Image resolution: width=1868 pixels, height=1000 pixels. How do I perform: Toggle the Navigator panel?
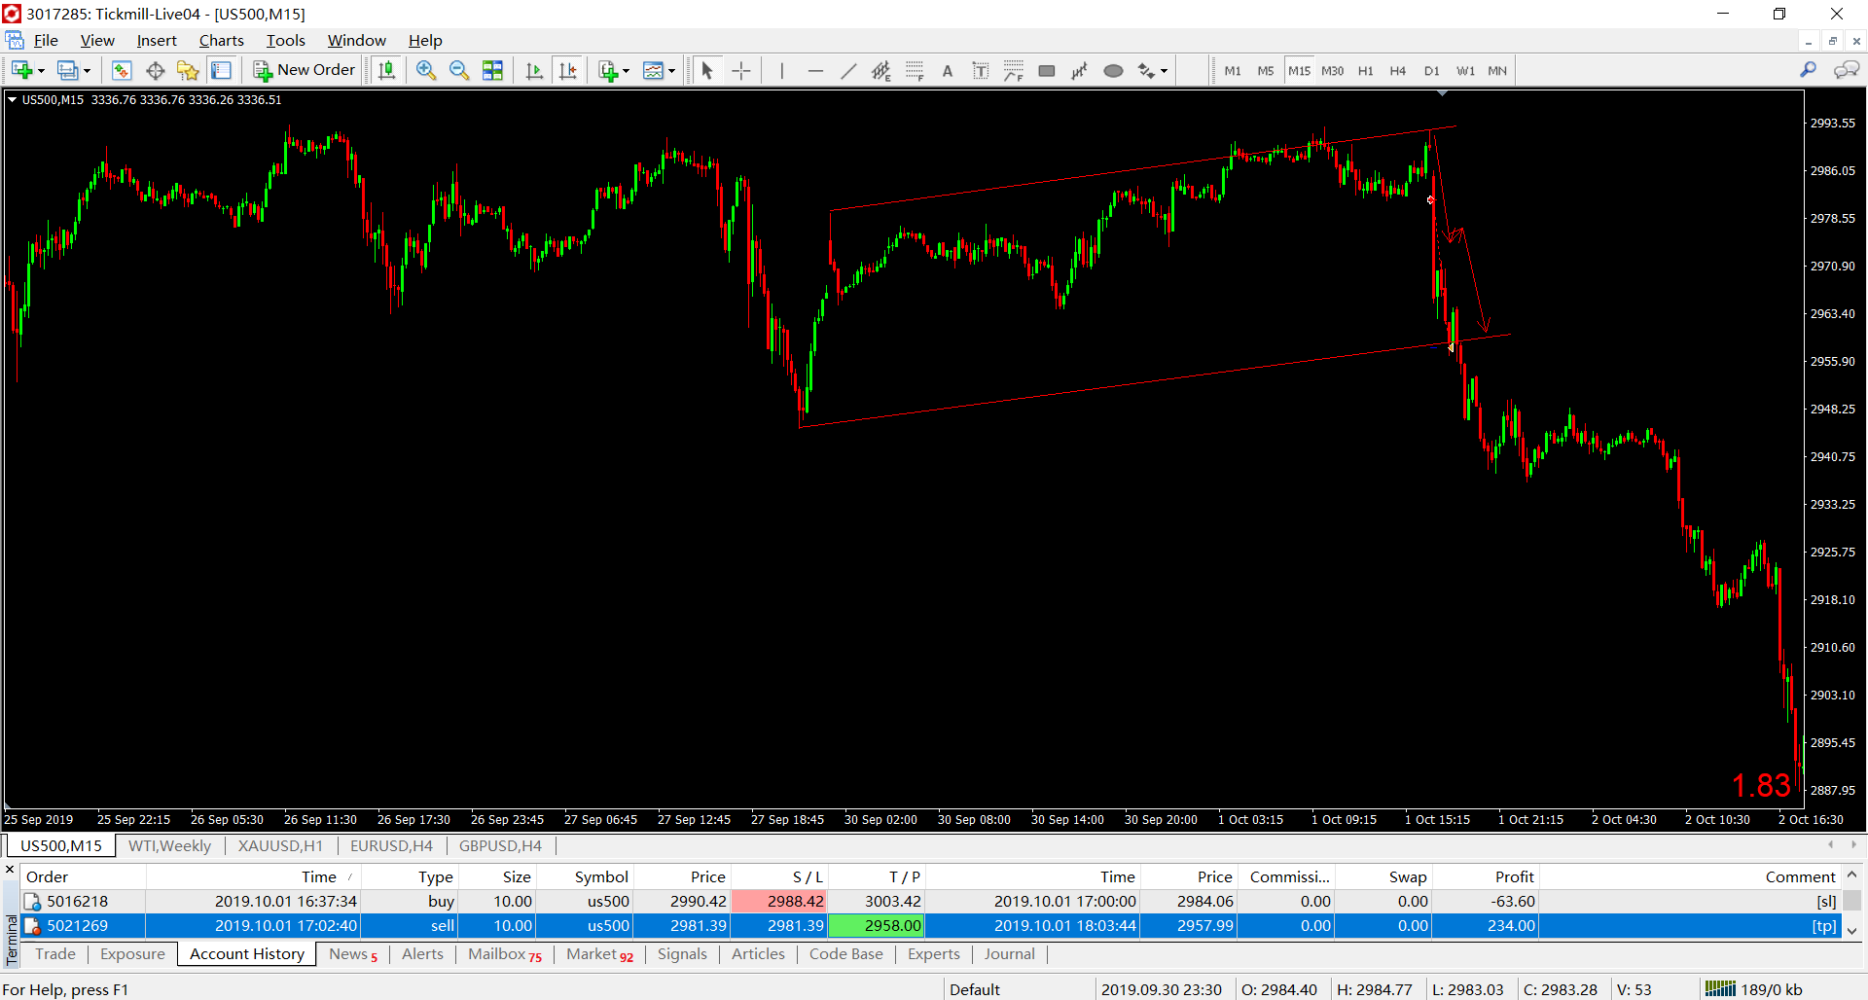(x=188, y=70)
